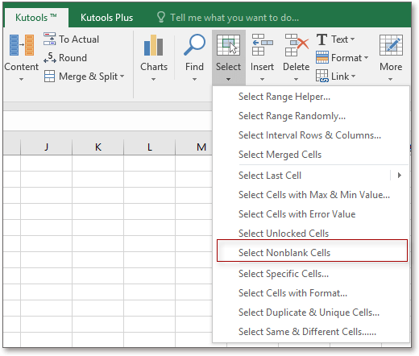Switch to the Kutools Plus tab
The image size is (419, 356).
tap(106, 18)
